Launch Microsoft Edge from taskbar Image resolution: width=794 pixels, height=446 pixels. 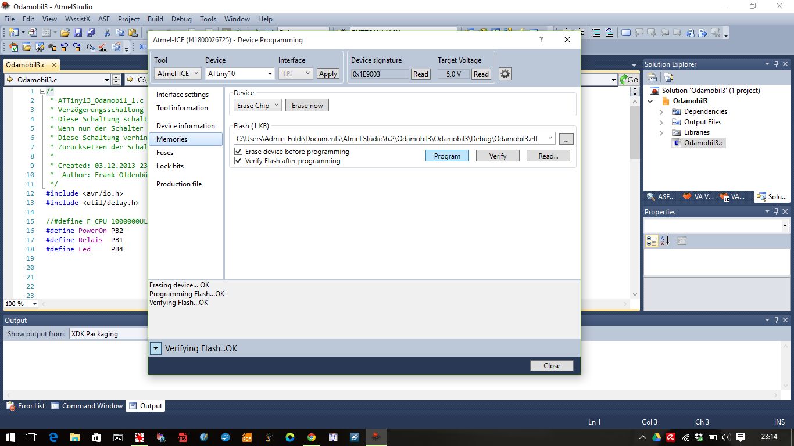[53, 437]
